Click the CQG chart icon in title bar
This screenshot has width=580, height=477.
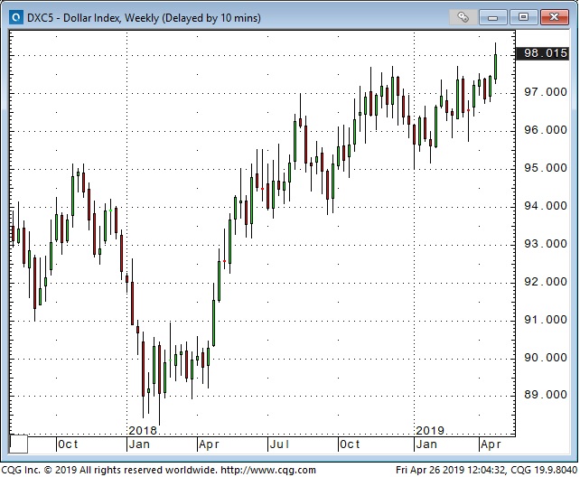16,17
